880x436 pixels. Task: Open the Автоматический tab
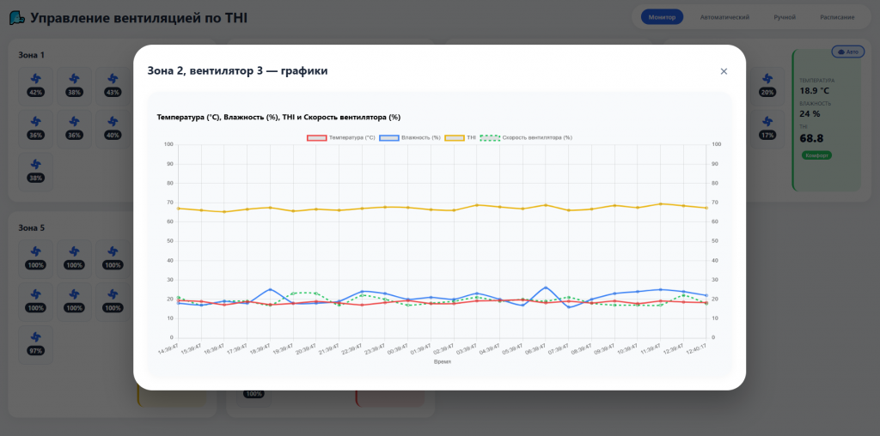pyautogui.click(x=724, y=17)
